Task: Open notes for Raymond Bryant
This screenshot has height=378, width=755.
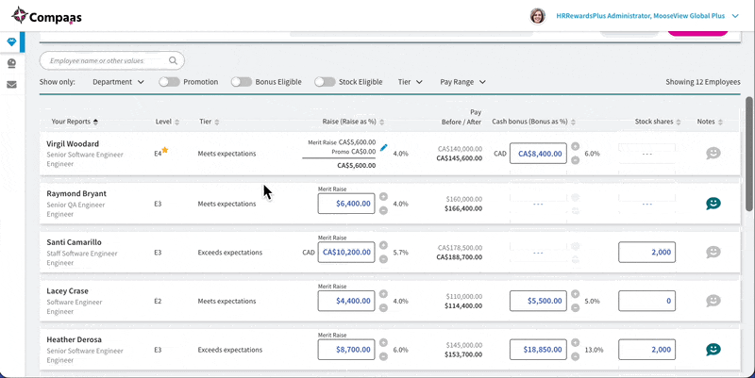Action: pos(713,204)
